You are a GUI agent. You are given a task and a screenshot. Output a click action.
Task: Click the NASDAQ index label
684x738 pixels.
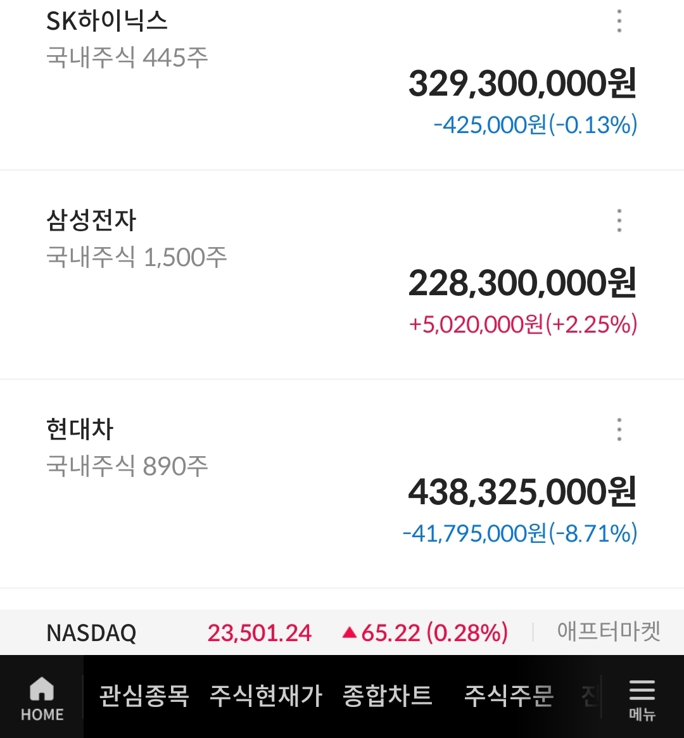(x=91, y=632)
